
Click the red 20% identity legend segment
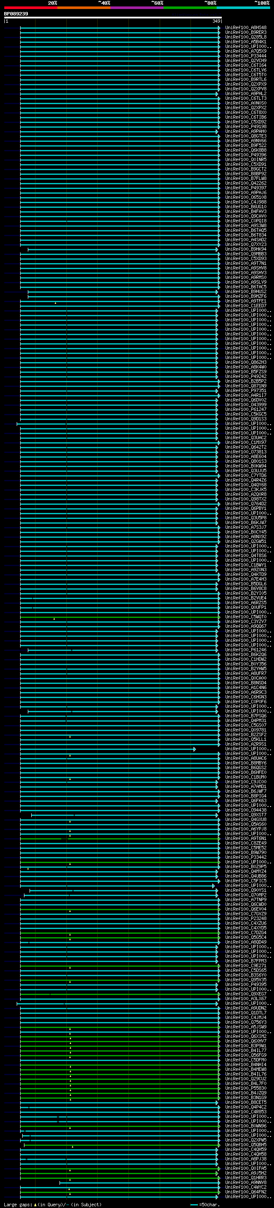31,8
